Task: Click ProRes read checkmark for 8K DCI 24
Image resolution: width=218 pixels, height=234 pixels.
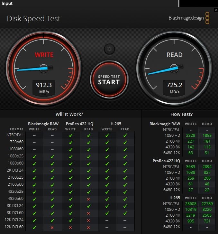Action: pyautogui.click(x=89, y=206)
